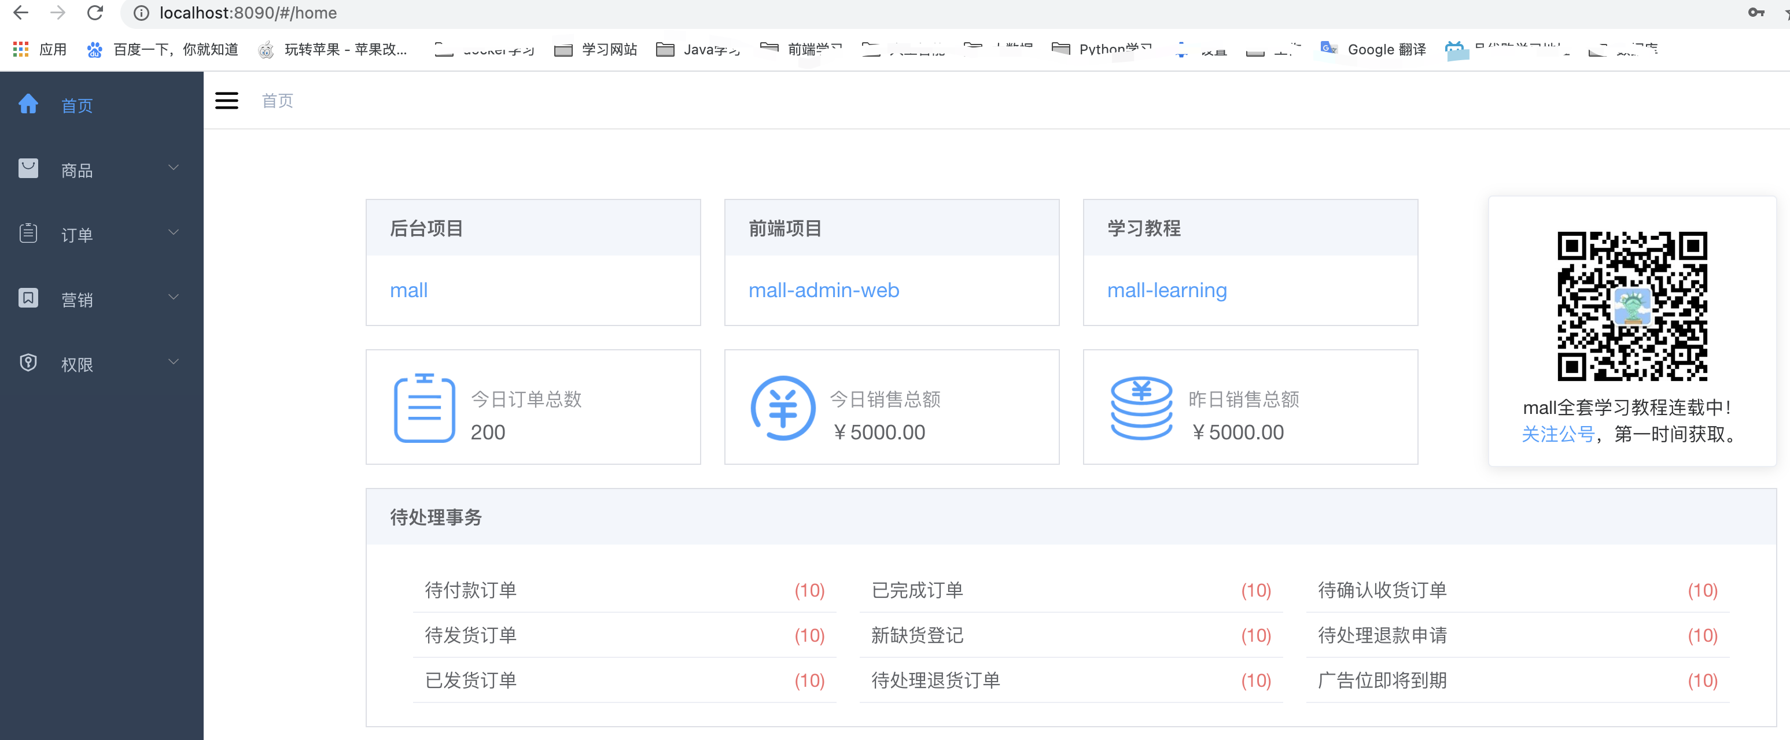Click the product shopping bag icon
1790x740 pixels.
point(28,169)
